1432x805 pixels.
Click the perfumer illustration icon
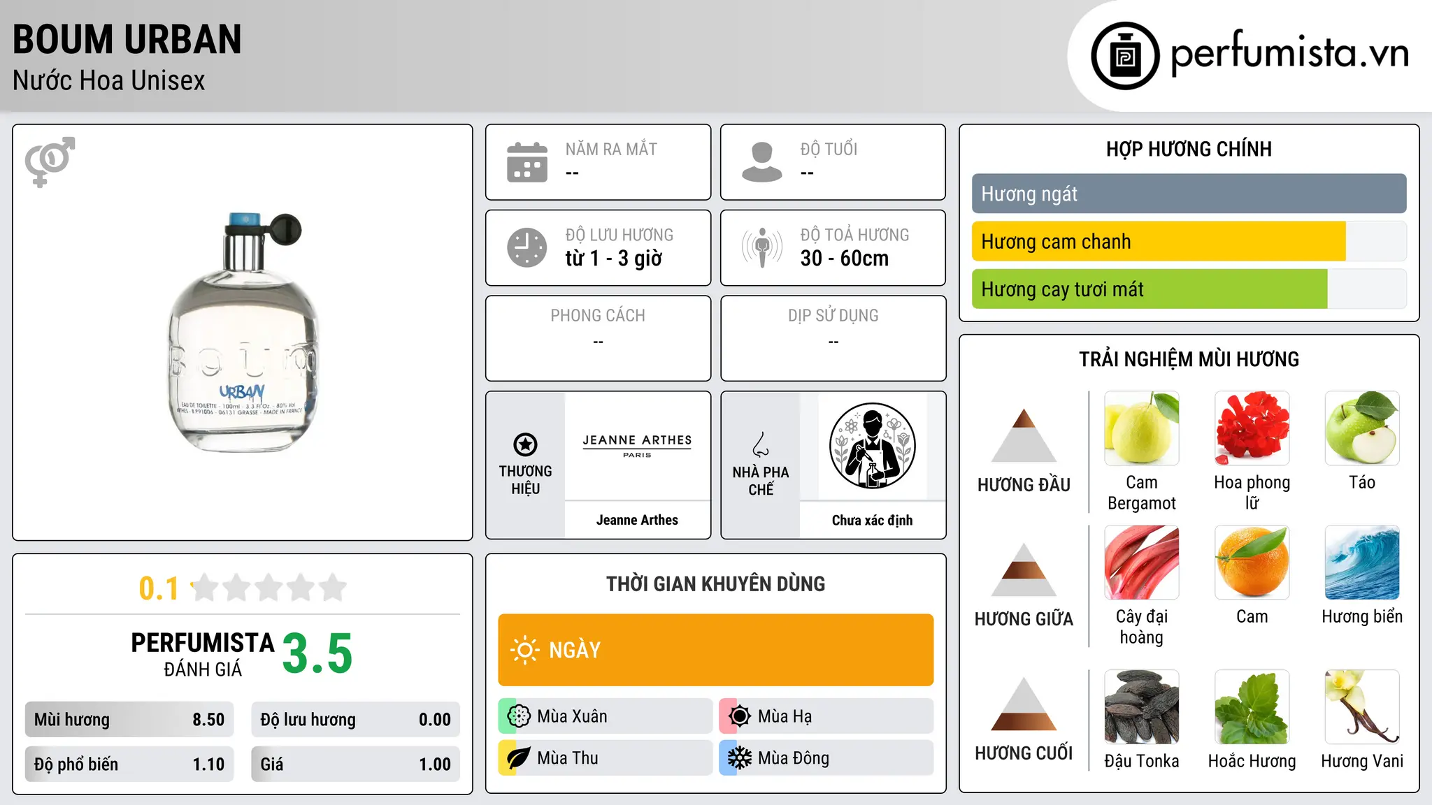(873, 446)
